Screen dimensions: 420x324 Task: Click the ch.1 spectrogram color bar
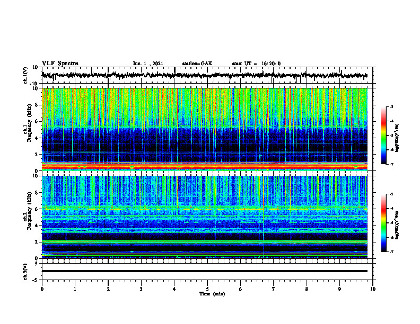click(x=383, y=136)
